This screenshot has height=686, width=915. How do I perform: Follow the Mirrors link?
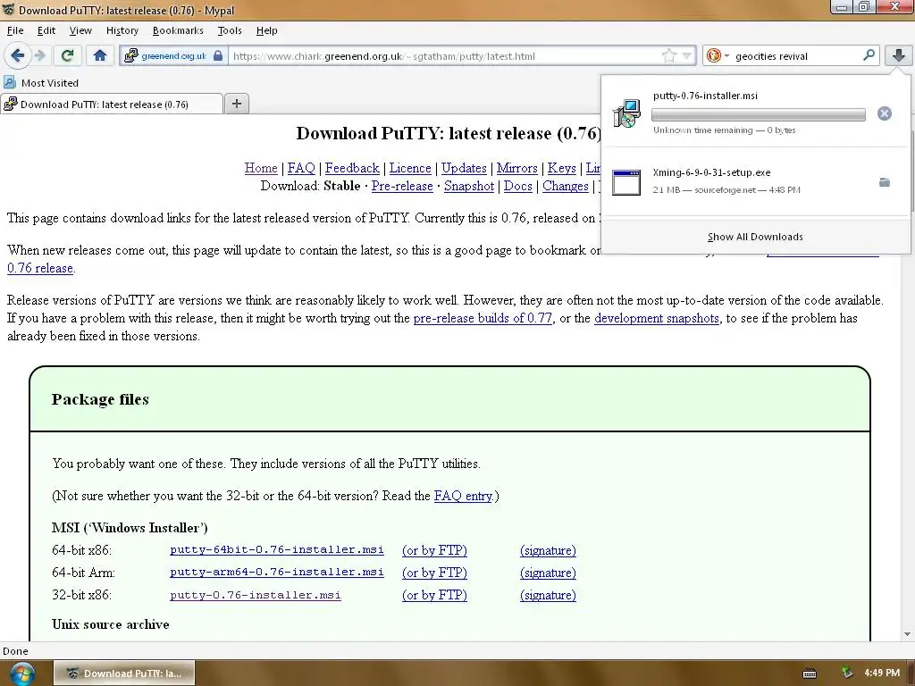click(x=517, y=168)
